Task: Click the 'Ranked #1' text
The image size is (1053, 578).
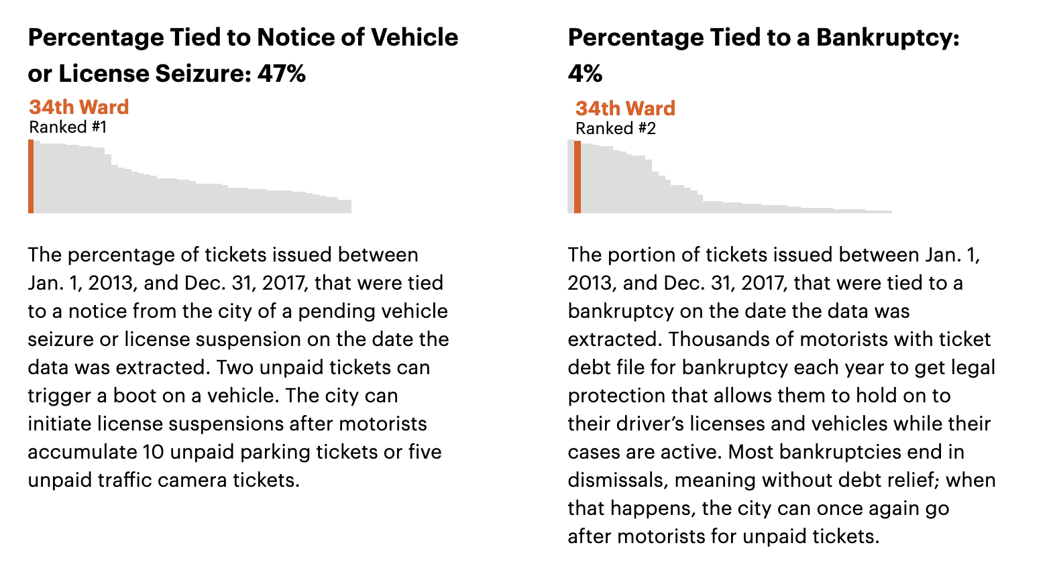Action: pos(68,127)
